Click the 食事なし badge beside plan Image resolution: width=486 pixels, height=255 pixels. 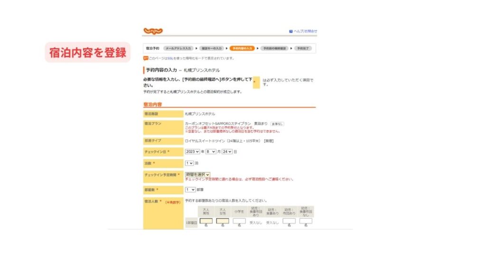277,124
